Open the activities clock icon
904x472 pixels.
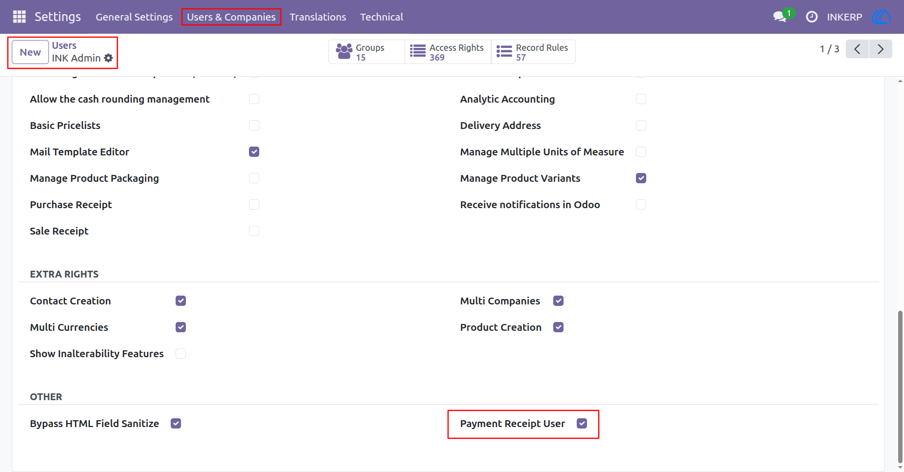coord(812,17)
